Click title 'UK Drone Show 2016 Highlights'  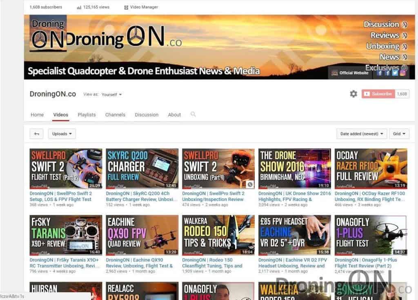(x=295, y=196)
